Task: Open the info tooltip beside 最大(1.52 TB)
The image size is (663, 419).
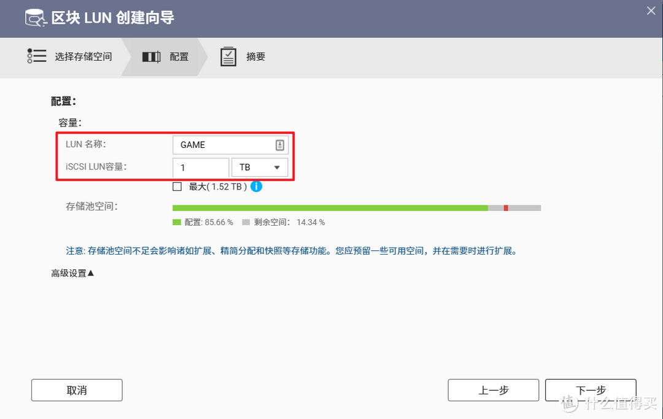Action: (256, 186)
